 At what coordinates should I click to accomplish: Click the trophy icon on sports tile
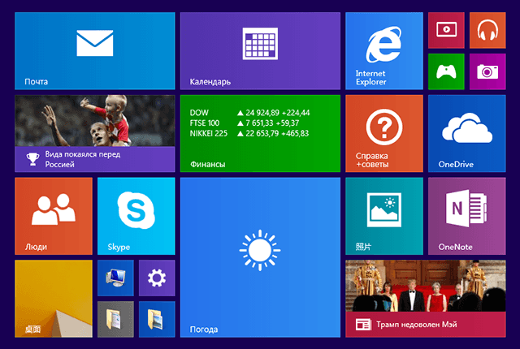point(32,159)
